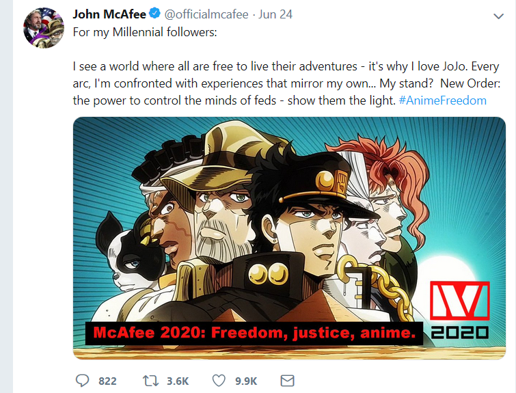Open the tweet permalink via Jun 24 date
The height and width of the screenshot is (393, 516).
click(x=275, y=14)
